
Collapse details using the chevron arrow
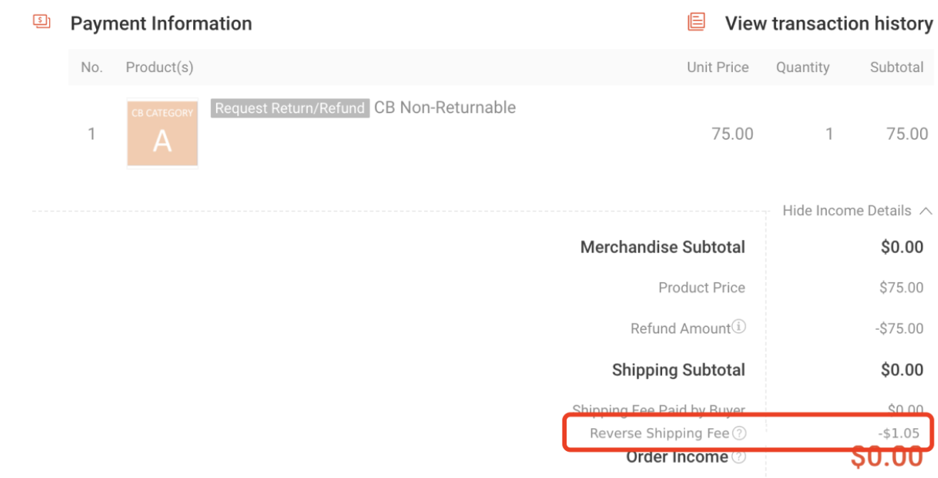(x=925, y=211)
